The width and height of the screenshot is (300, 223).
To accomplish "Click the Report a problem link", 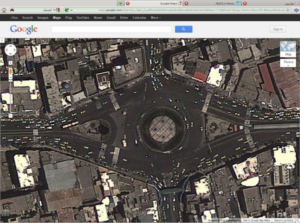I will point(283,220).
